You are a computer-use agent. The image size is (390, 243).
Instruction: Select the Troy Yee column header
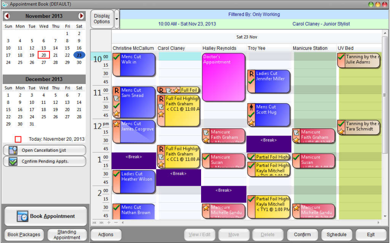pos(256,48)
